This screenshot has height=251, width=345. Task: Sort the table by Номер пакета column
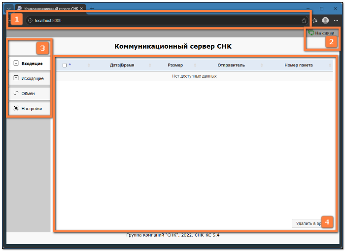click(298, 65)
